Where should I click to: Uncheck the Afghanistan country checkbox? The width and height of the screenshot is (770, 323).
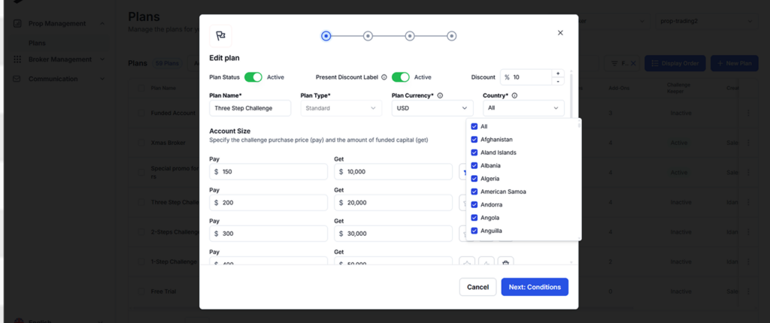[x=474, y=140]
